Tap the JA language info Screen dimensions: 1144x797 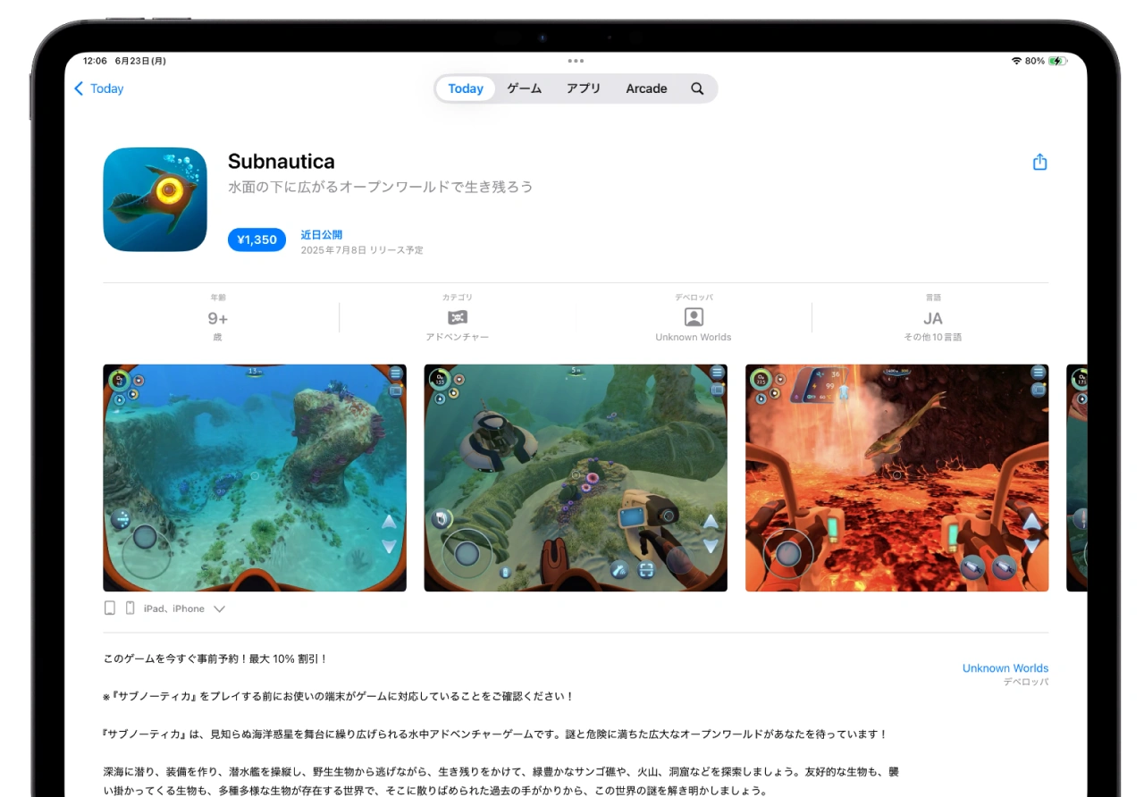tap(932, 318)
